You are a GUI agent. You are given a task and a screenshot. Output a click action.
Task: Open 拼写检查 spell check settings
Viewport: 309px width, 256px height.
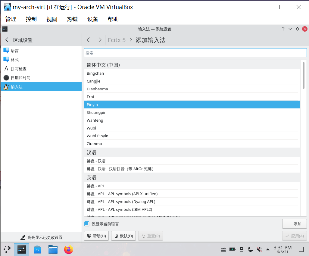7,68
